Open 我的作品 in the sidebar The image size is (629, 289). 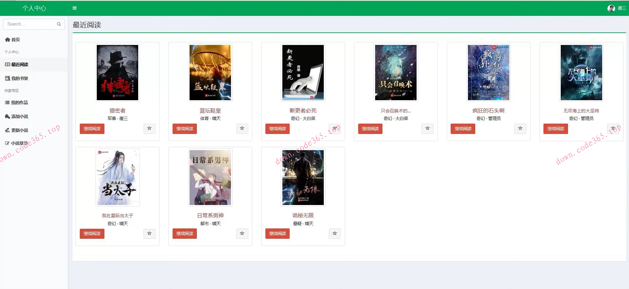coord(34,103)
